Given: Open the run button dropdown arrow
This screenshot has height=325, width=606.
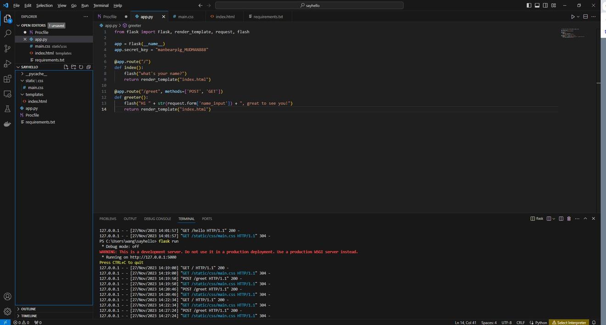Looking at the screenshot, I should coord(578,17).
